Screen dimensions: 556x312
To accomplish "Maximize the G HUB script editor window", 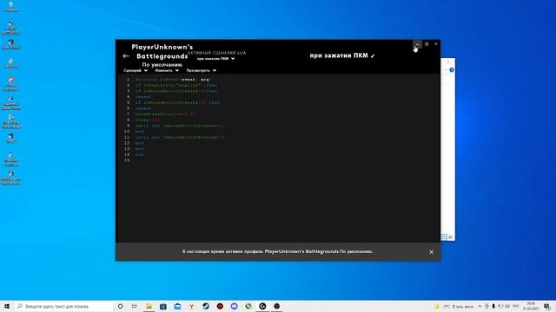I will pyautogui.click(x=427, y=44).
